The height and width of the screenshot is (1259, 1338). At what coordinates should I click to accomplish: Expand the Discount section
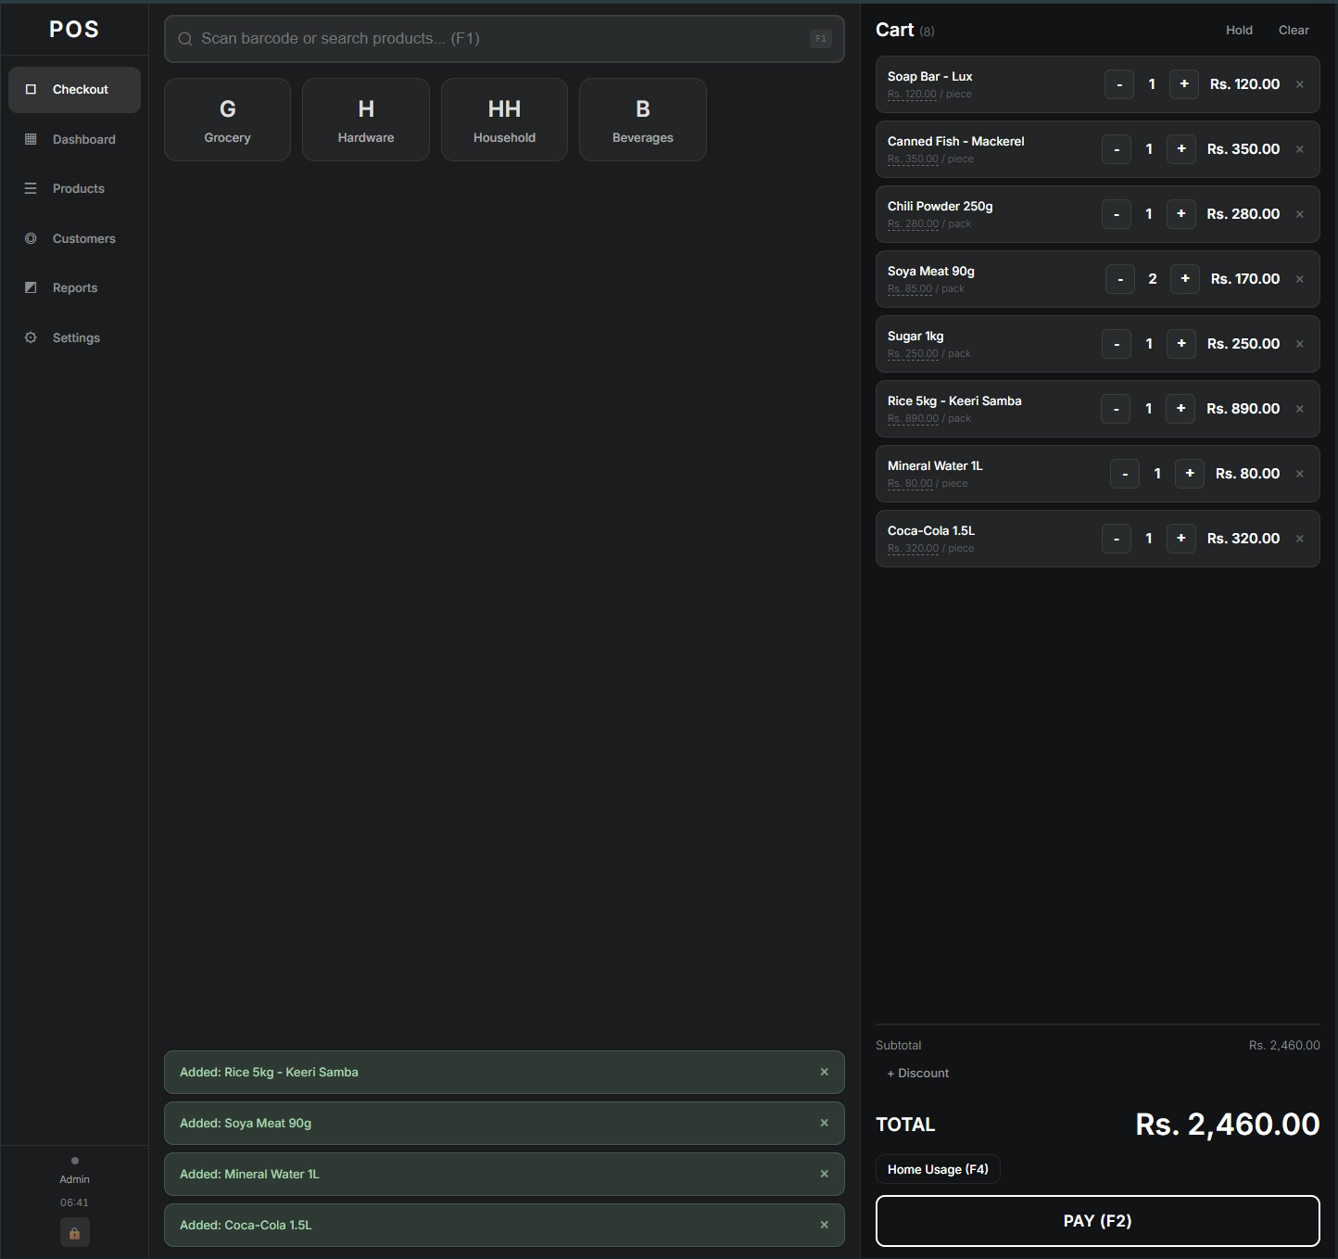coord(917,1073)
